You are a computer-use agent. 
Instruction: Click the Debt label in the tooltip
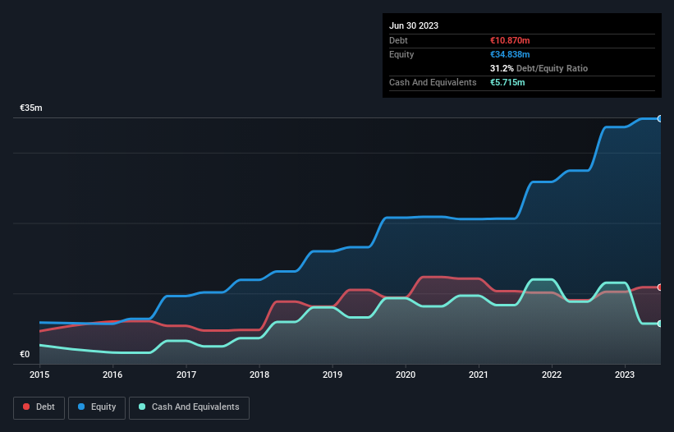click(398, 40)
